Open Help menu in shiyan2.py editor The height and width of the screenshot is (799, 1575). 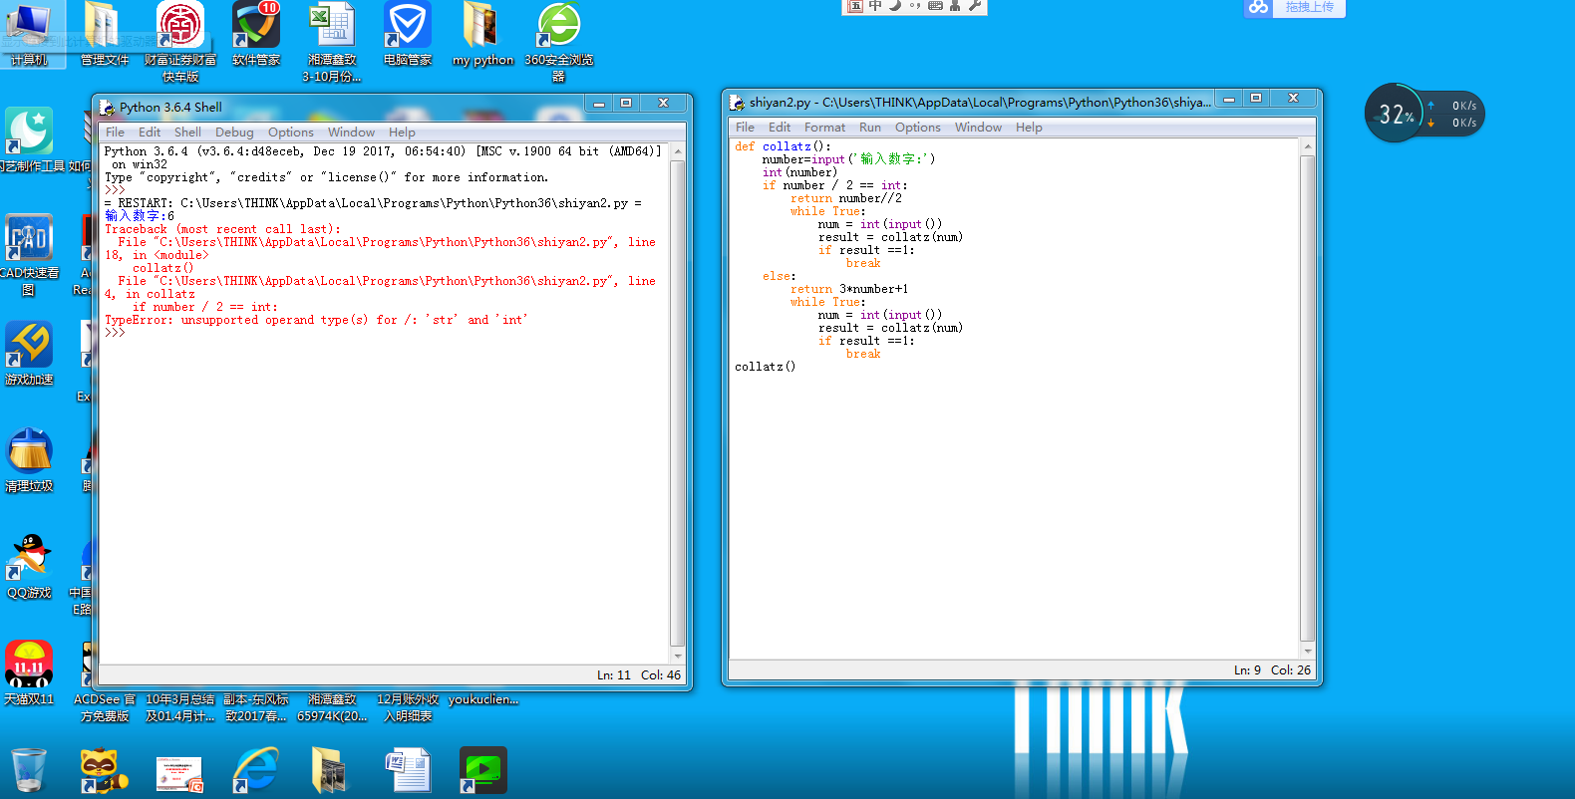[1029, 127]
